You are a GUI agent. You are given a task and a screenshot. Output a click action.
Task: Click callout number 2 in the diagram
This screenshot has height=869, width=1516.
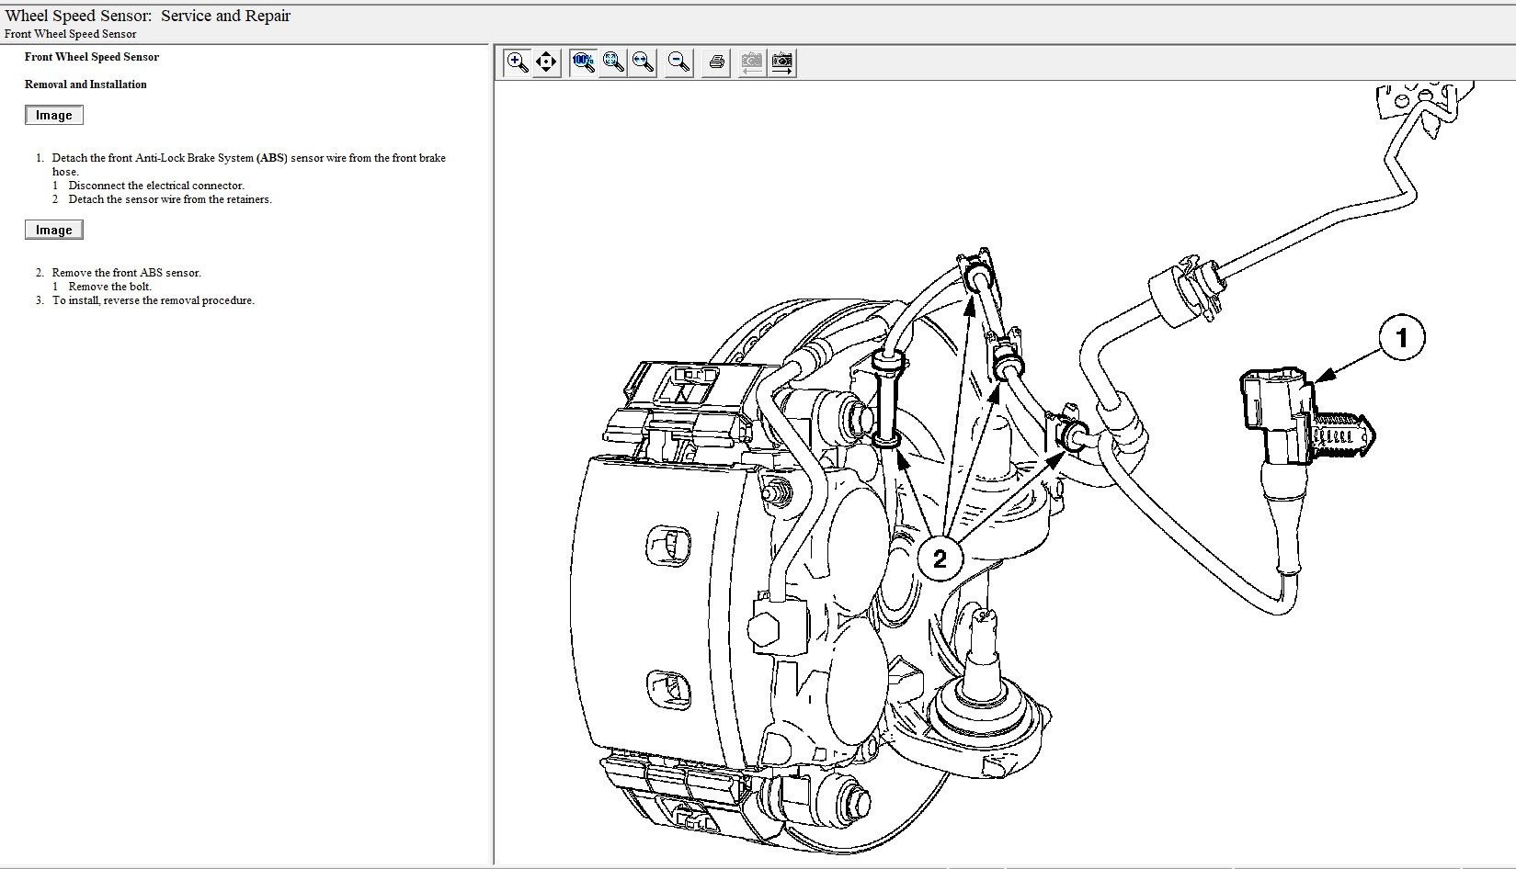coord(940,559)
